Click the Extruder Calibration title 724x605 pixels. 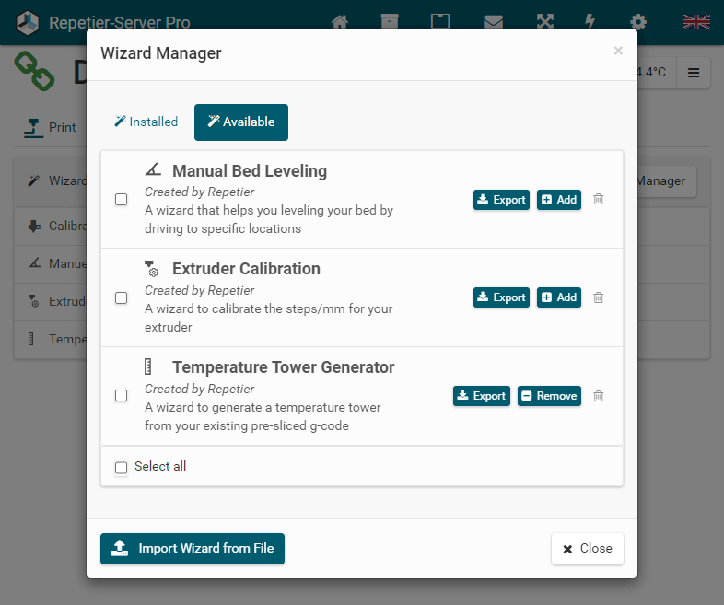[x=246, y=269]
